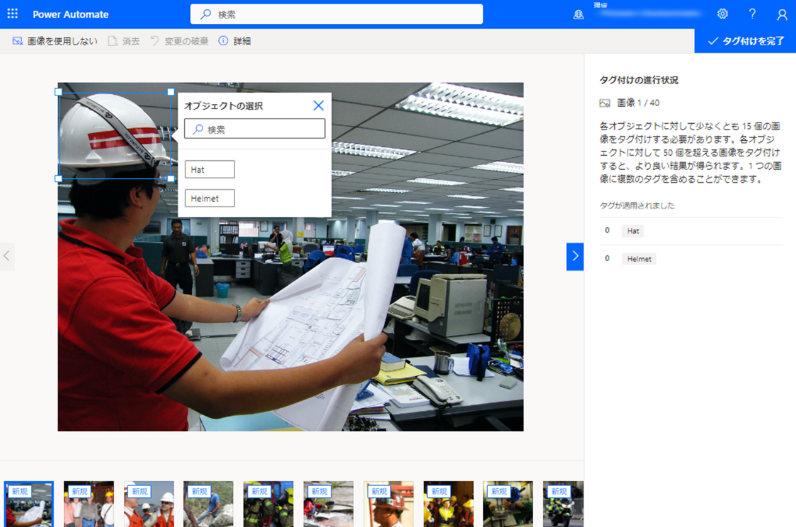The image size is (796, 527).
Task: Go to the previous image arrow
Action: click(x=7, y=256)
